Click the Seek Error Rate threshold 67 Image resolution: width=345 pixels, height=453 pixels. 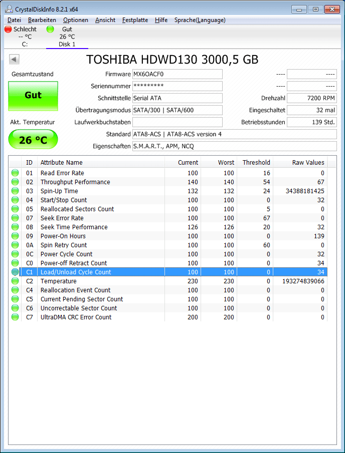pos(267,218)
